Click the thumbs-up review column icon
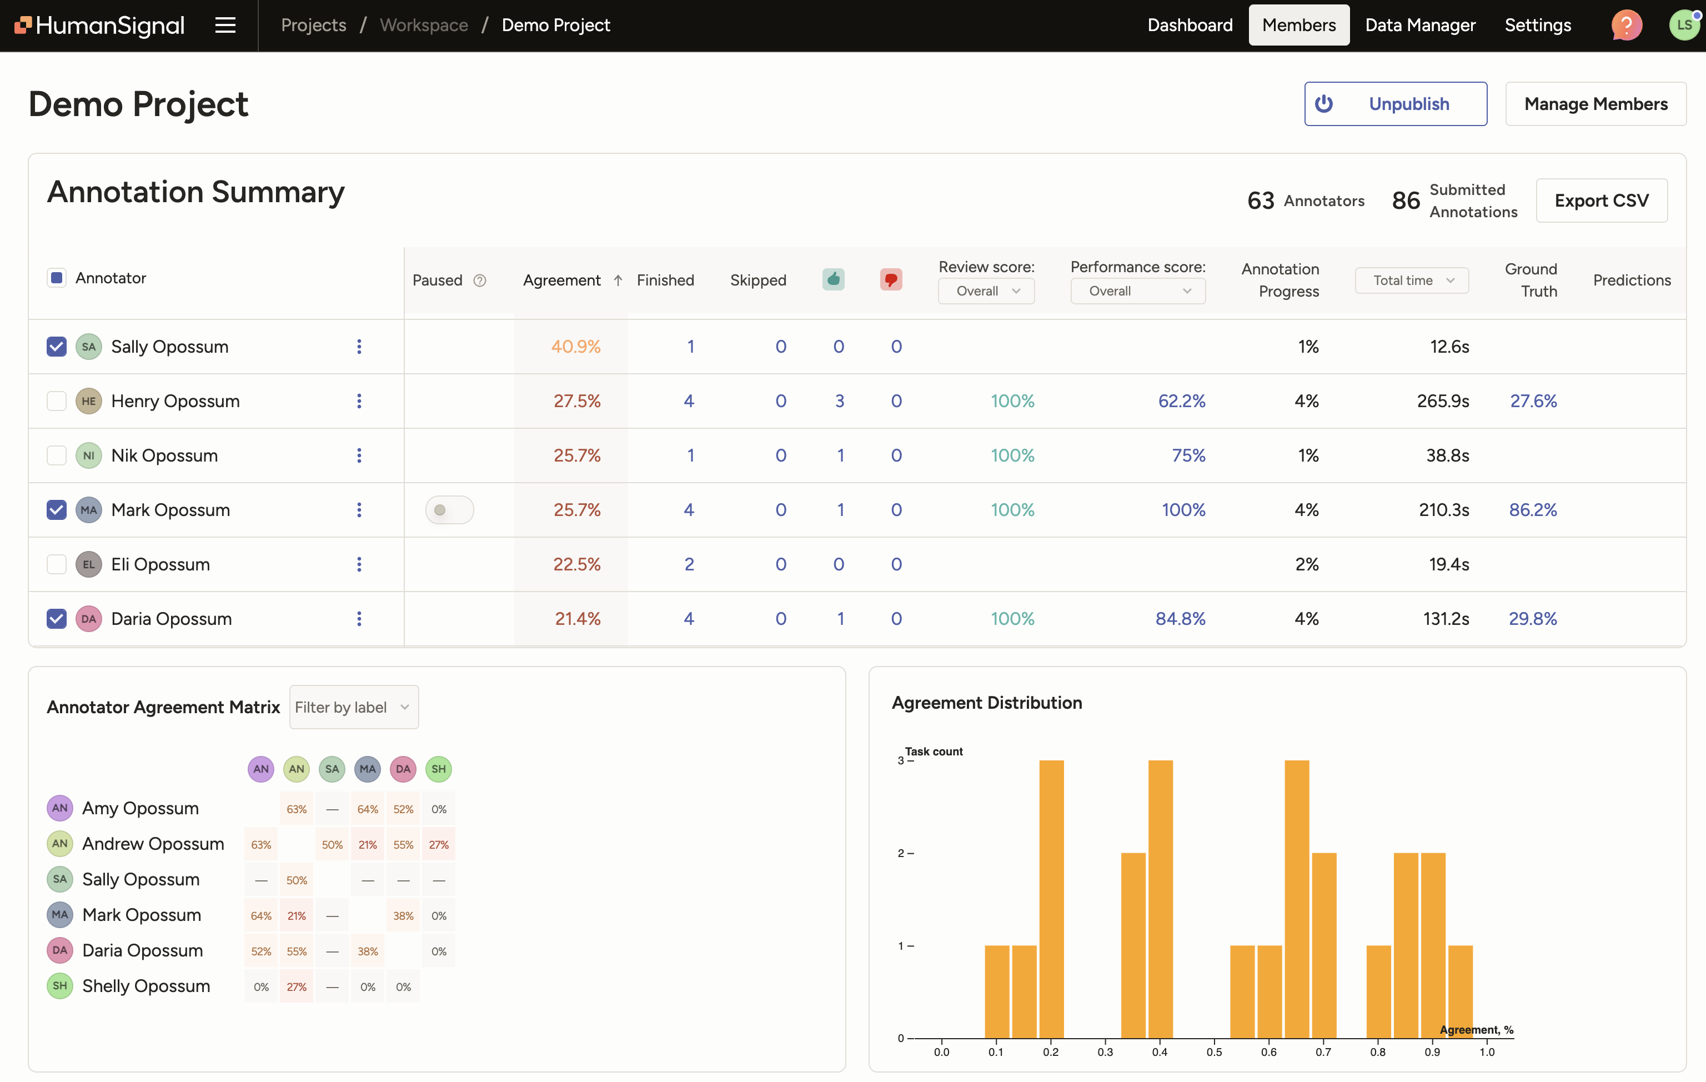 point(834,279)
